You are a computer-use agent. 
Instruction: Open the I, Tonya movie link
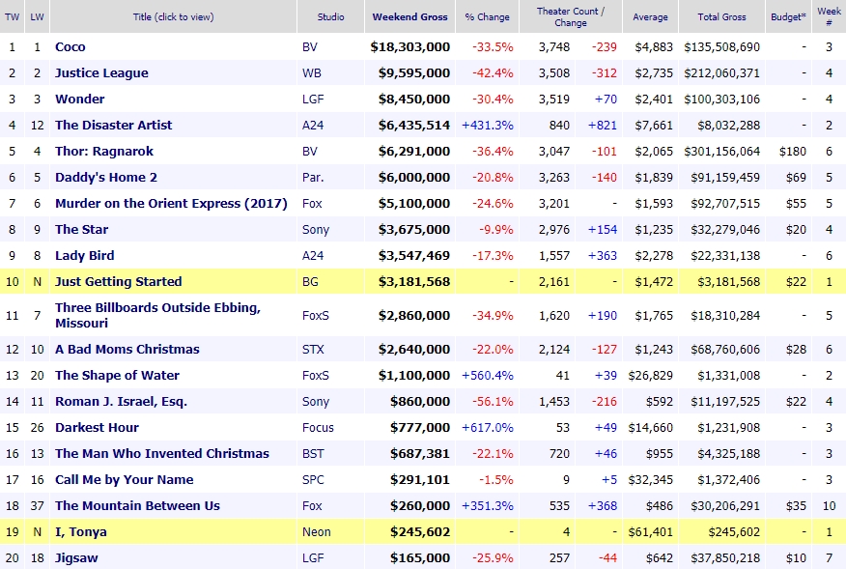(81, 532)
